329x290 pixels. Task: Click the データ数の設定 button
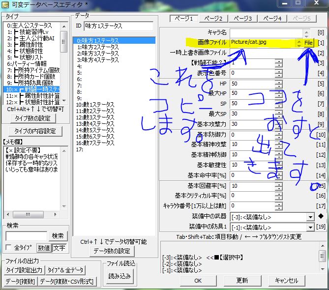click(112, 251)
